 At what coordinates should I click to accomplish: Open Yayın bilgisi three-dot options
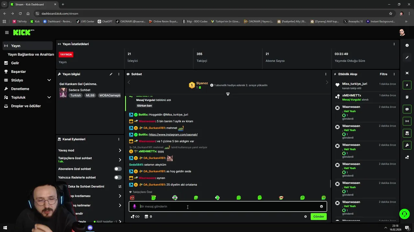click(119, 74)
